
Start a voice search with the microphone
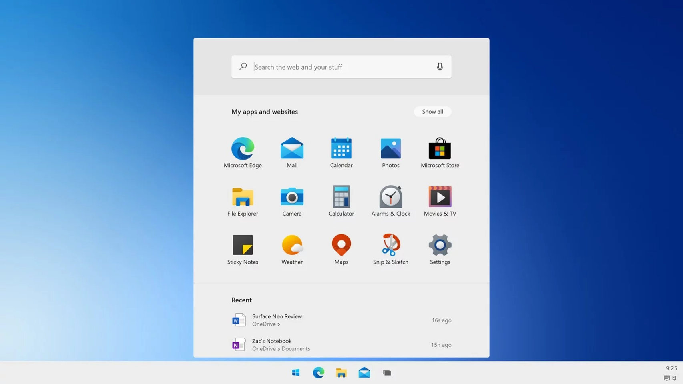(x=440, y=67)
